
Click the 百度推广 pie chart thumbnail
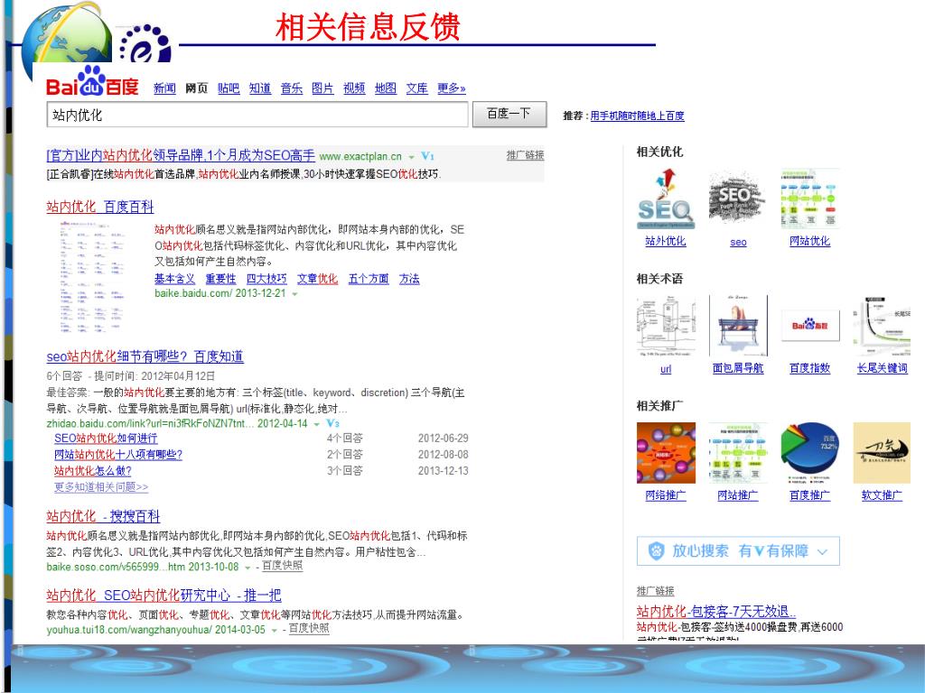(810, 453)
